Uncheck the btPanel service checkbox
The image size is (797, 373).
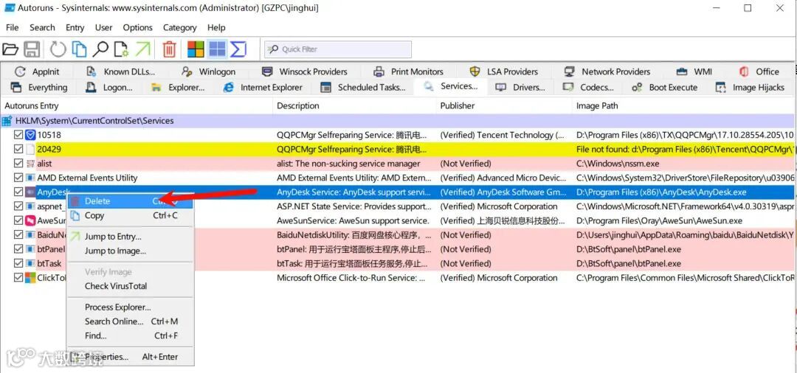point(18,249)
